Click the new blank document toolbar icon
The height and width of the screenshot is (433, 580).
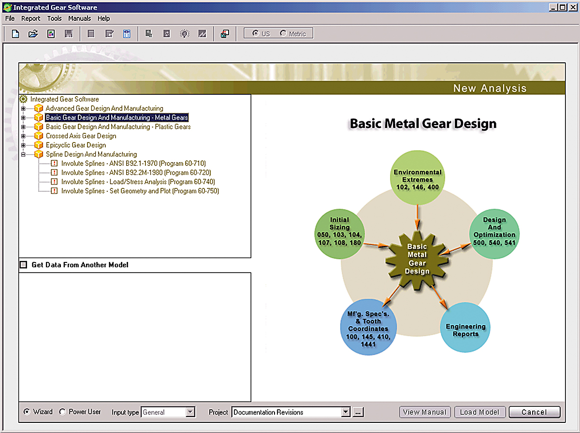pyautogui.click(x=15, y=34)
